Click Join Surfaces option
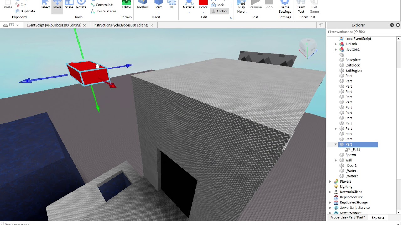The height and width of the screenshot is (225, 401). [x=104, y=11]
